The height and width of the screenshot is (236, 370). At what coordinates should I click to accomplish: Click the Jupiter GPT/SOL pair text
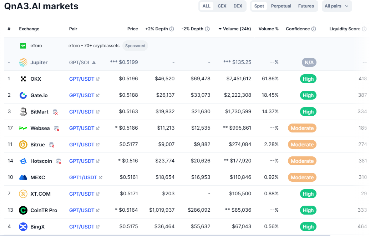pyautogui.click(x=80, y=62)
